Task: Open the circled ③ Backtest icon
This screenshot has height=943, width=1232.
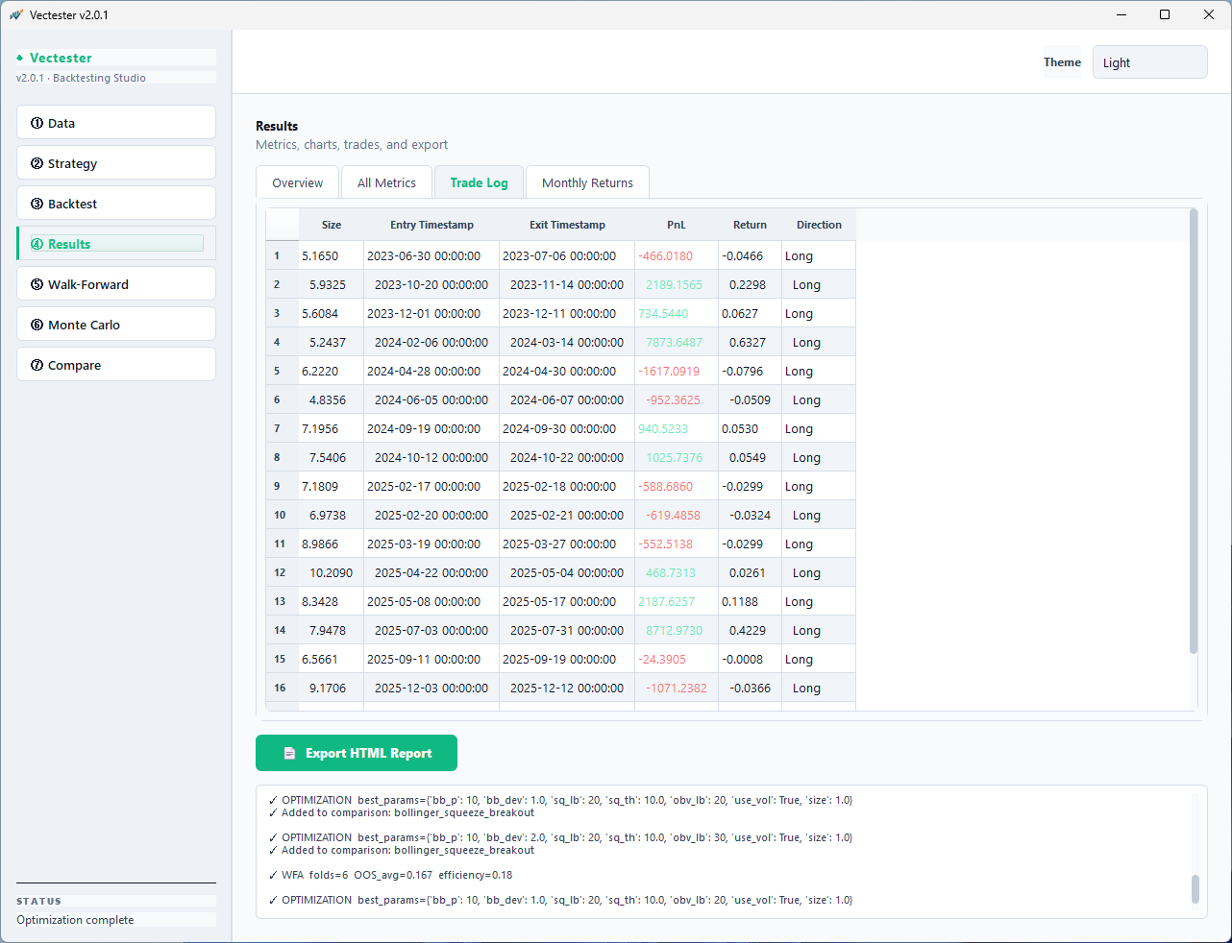Action: [37, 203]
